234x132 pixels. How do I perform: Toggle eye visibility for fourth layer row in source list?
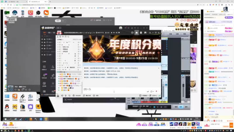pos(42,48)
